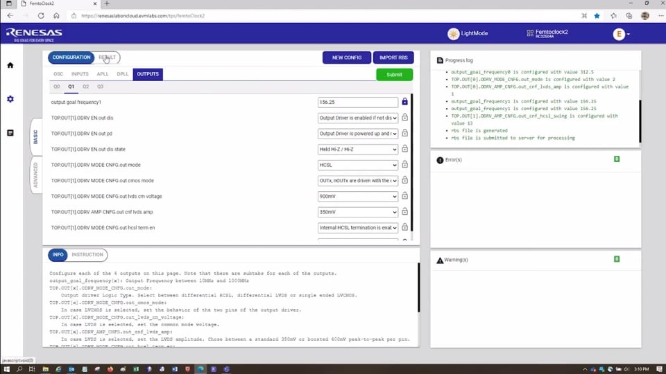Image resolution: width=666 pixels, height=374 pixels.
Task: Open the Held Hi-Z / Hi-Z dropdown
Action: click(x=358, y=150)
